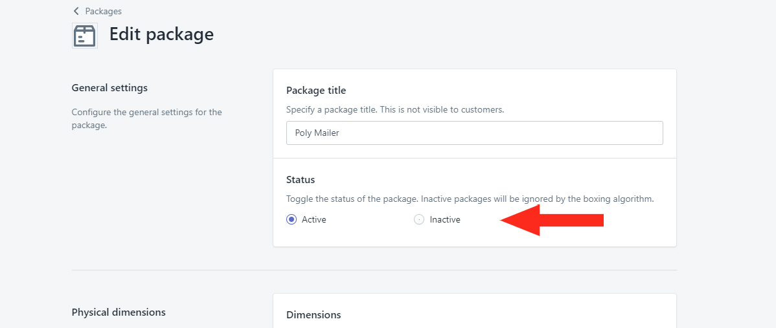This screenshot has height=328, width=776.
Task: Click the red arrow pointing at Inactive
Action: (x=552, y=221)
